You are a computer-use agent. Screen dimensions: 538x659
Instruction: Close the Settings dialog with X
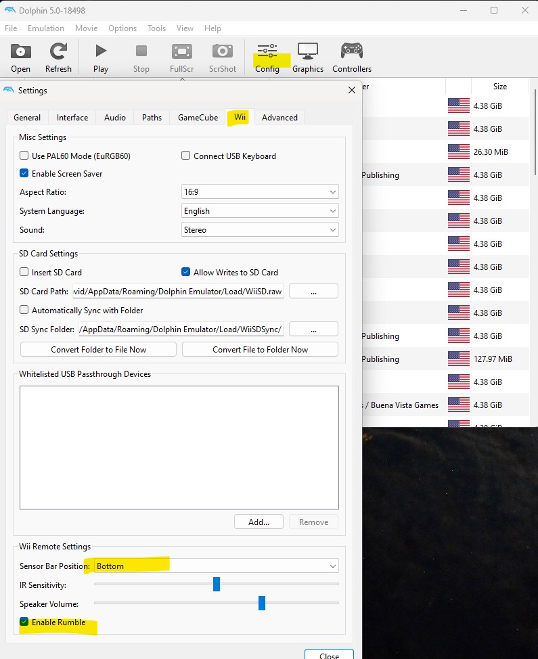352,90
